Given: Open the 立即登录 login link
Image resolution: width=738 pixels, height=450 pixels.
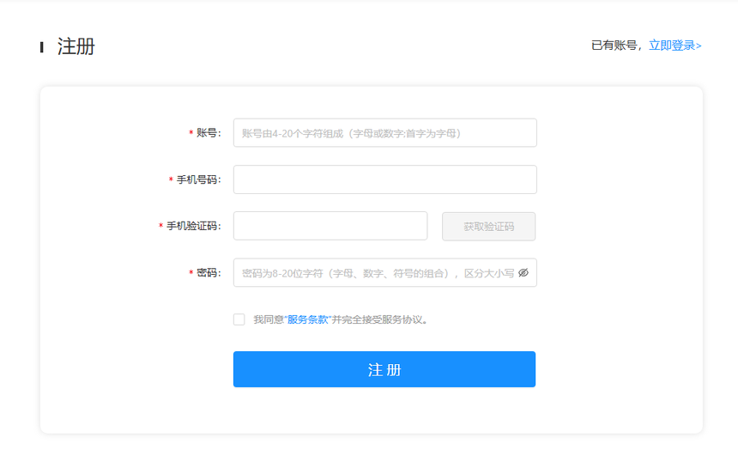Looking at the screenshot, I should point(675,46).
